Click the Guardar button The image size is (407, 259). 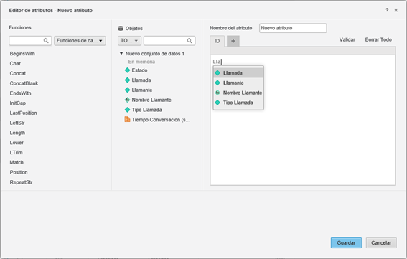point(346,242)
